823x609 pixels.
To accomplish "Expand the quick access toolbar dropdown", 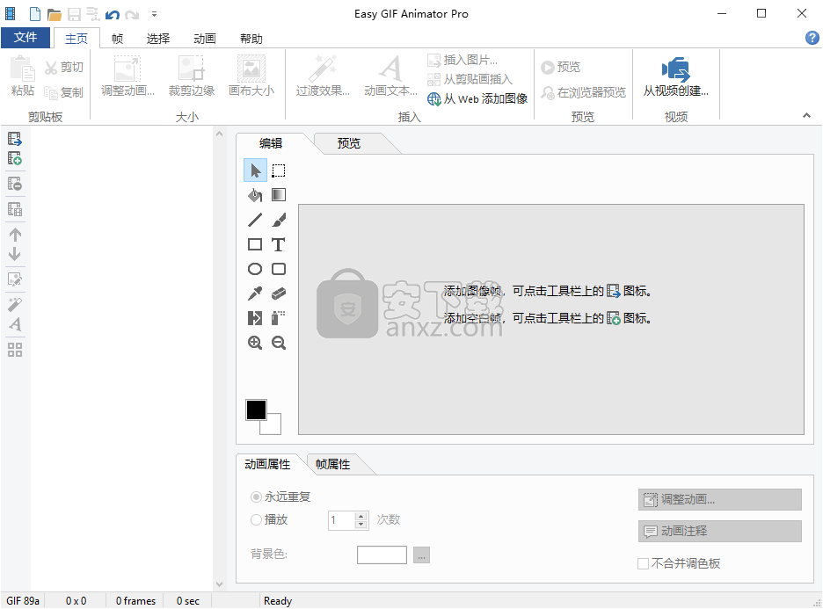I will 155,15.
